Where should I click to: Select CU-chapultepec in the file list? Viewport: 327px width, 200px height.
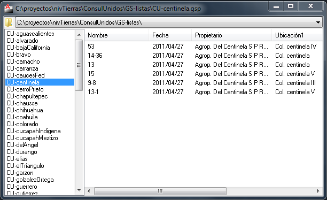40,96
